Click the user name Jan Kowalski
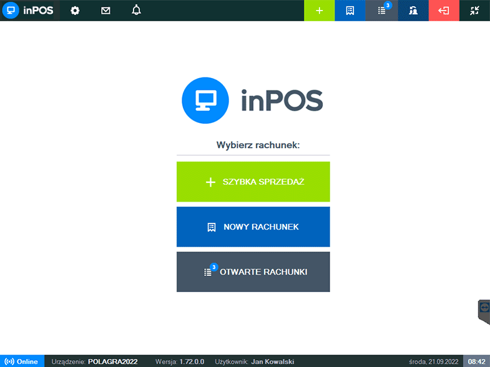This screenshot has height=367, width=490. coord(272,361)
